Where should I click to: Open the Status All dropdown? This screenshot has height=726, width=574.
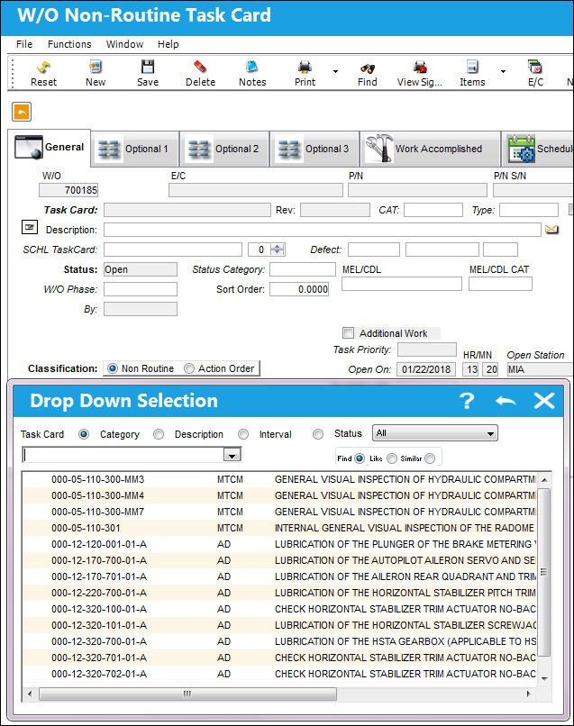pyautogui.click(x=435, y=433)
